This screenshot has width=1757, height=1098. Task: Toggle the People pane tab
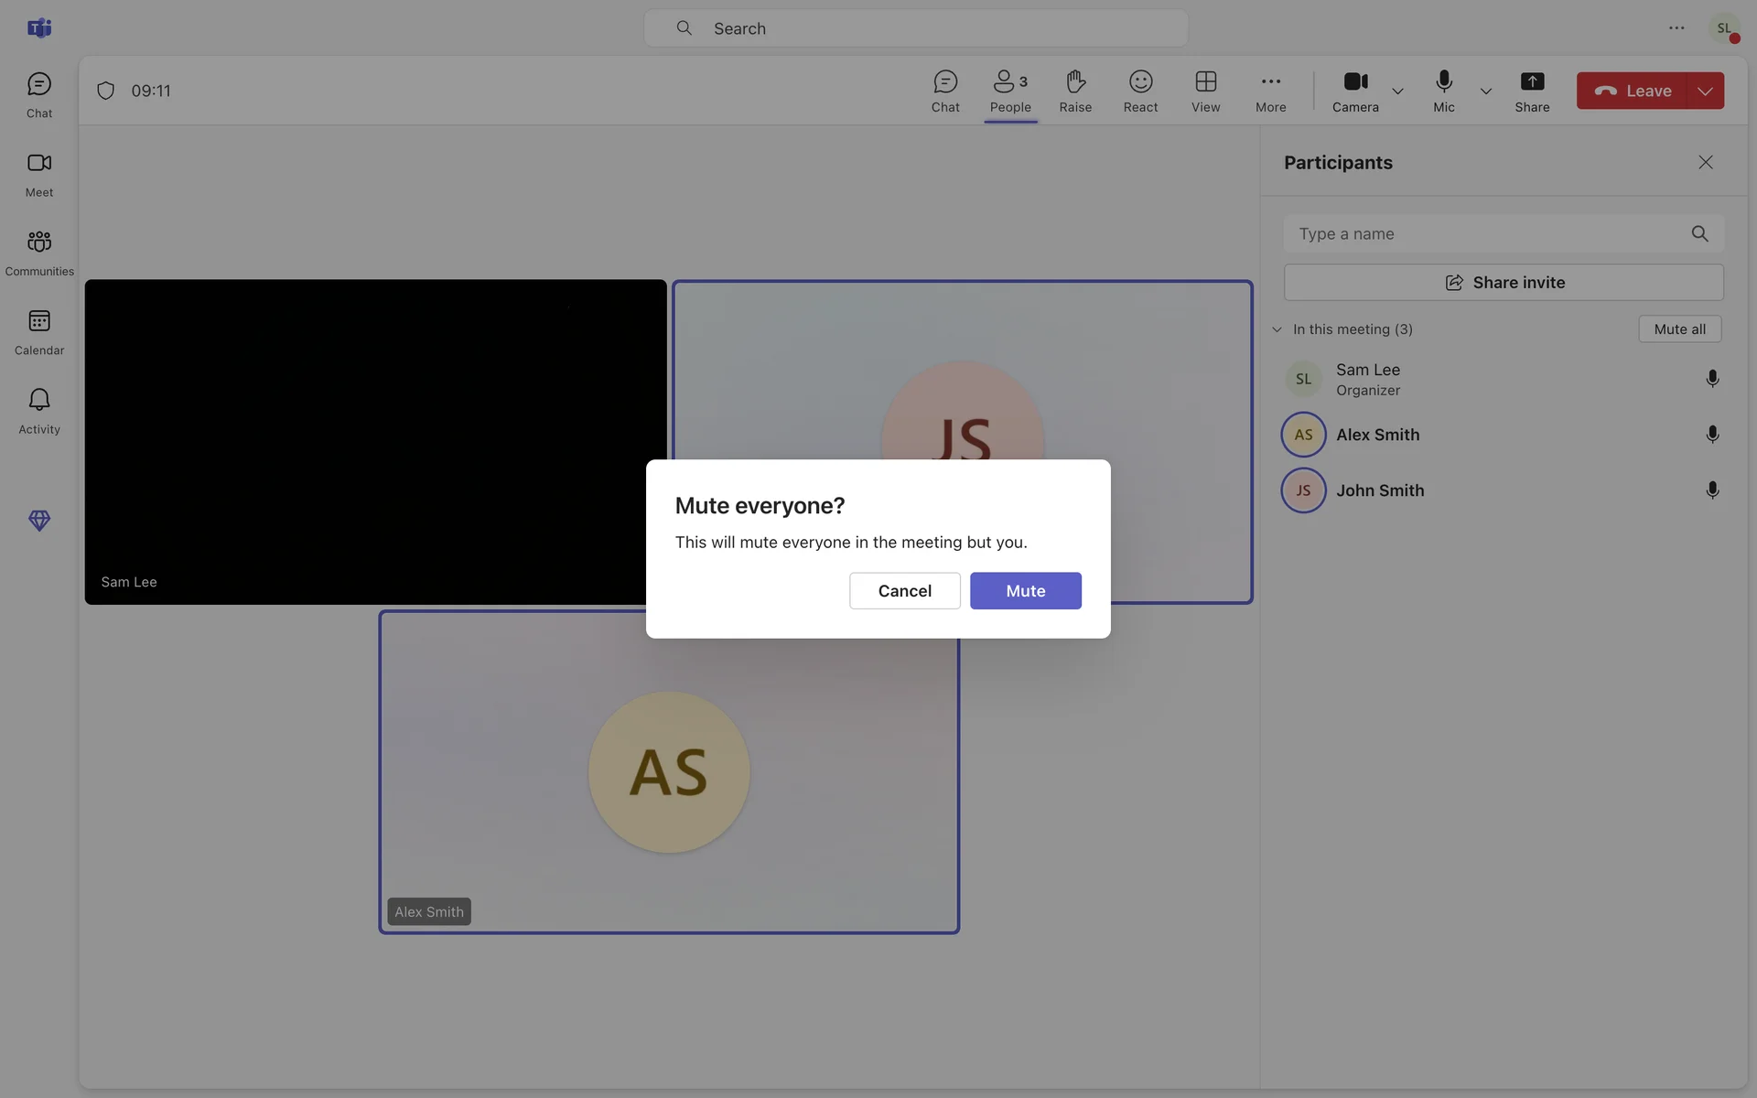pyautogui.click(x=1010, y=91)
